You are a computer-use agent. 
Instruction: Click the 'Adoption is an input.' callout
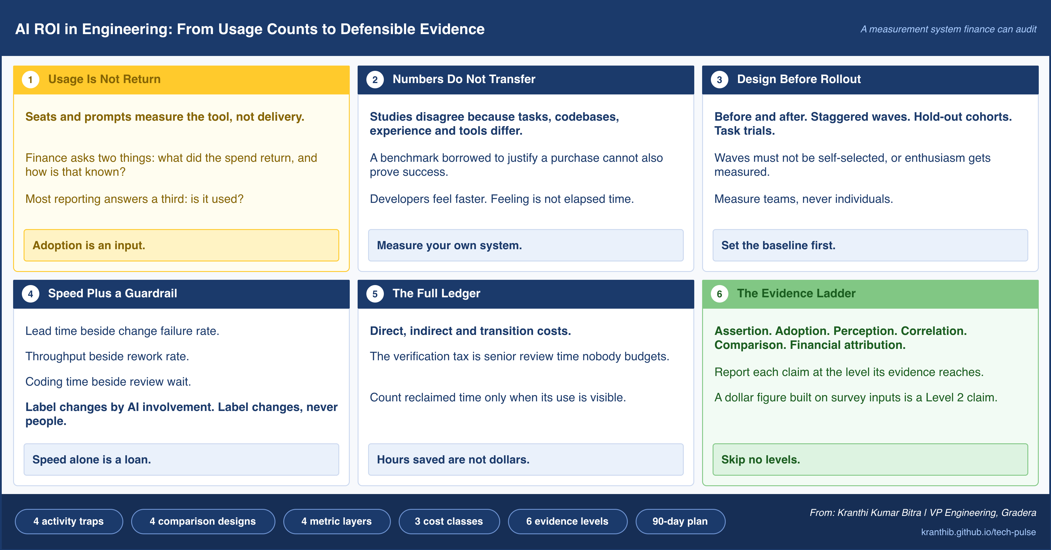tap(181, 245)
